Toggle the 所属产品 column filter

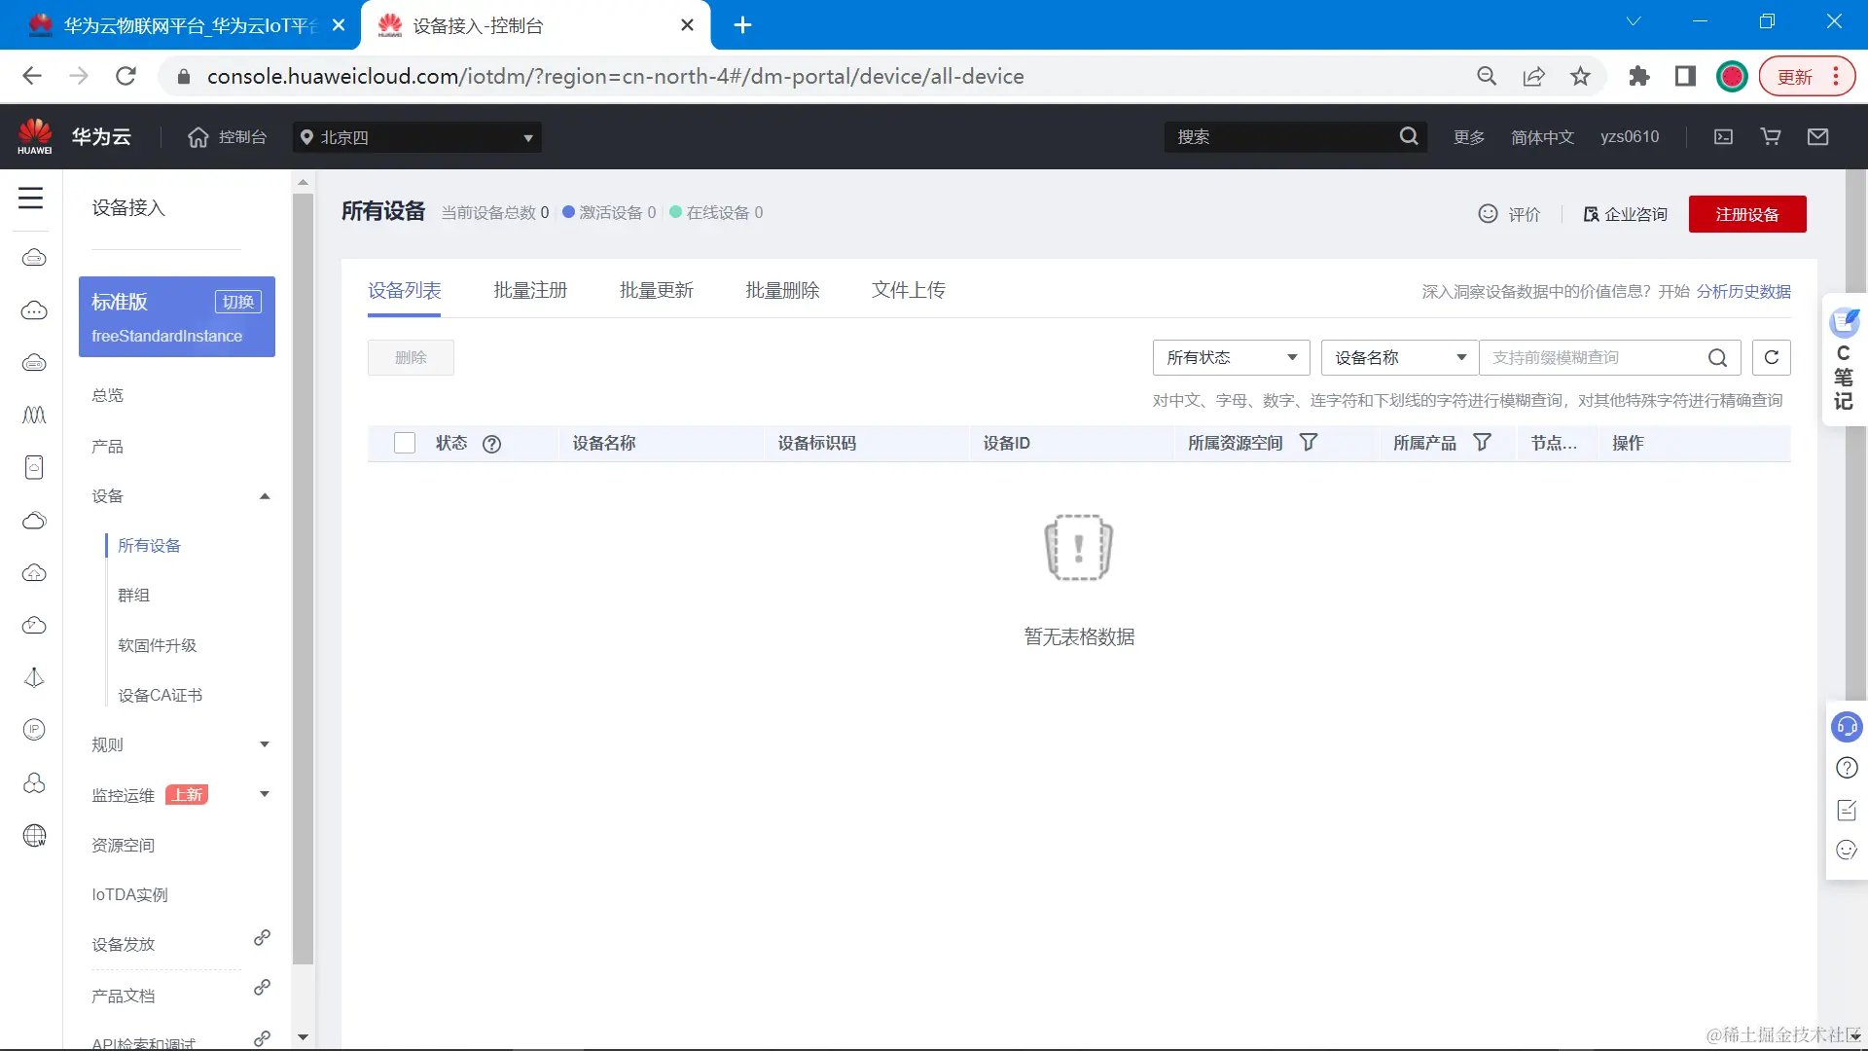coord(1482,442)
